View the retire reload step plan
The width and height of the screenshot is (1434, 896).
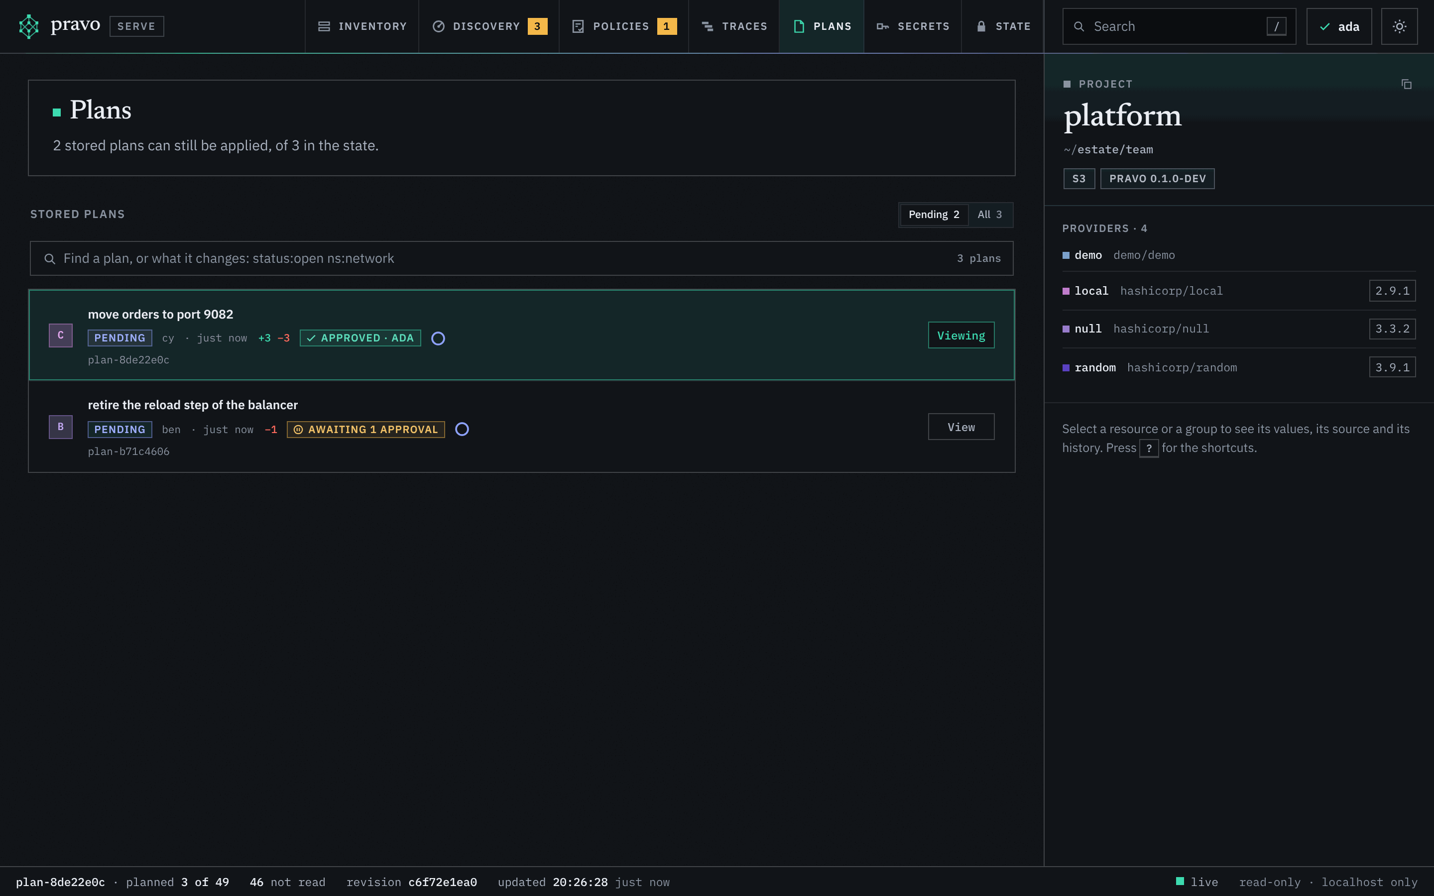pyautogui.click(x=961, y=427)
